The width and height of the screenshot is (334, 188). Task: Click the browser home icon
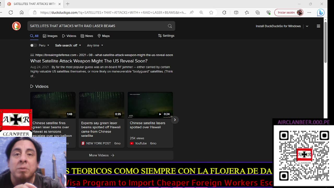click(x=22, y=13)
